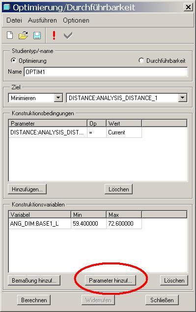Click the Wert column header

124,123
